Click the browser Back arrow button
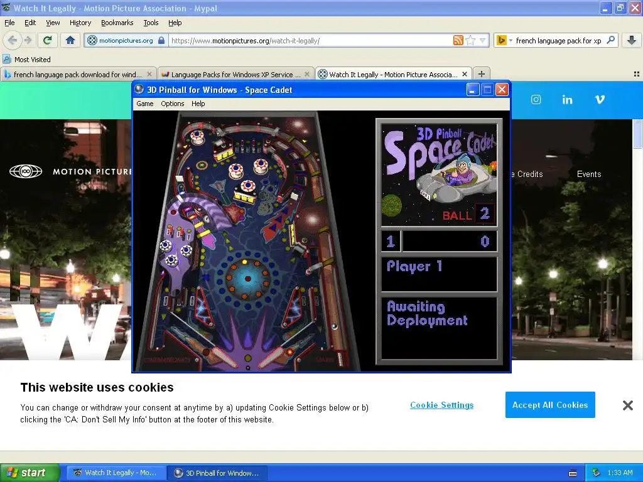This screenshot has height=482, width=643. click(13, 40)
